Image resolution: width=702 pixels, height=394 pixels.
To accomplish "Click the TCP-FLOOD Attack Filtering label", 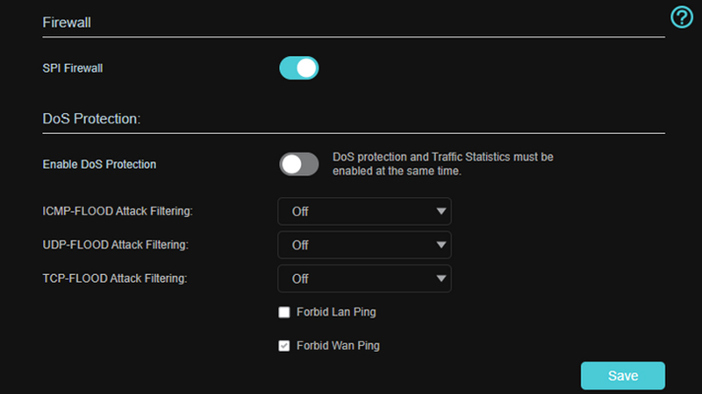I will tap(115, 278).
